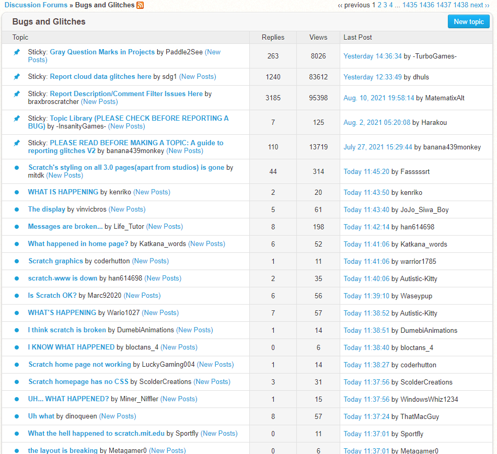Viewport: 497px width, 454px height.
Task: Click the Replies column header
Action: tap(273, 38)
